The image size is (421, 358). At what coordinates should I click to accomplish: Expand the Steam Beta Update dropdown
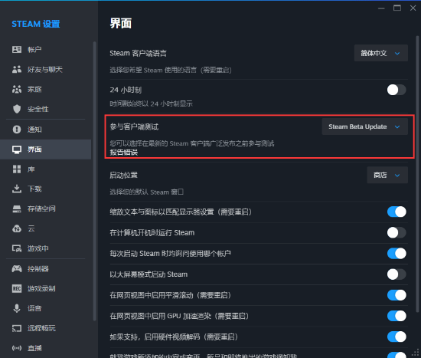point(364,126)
